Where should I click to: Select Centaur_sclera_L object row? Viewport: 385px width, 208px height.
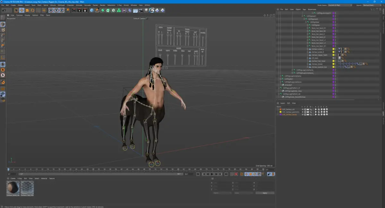click(x=318, y=49)
